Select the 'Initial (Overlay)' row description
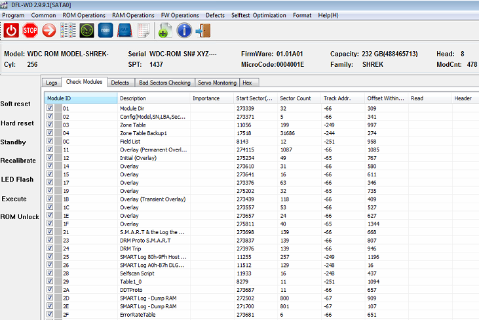The image size is (479, 320). tap(138, 158)
